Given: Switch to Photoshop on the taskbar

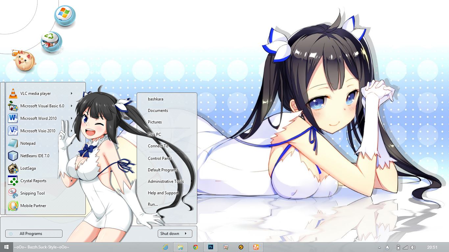Looking at the screenshot, I should [x=211, y=247].
